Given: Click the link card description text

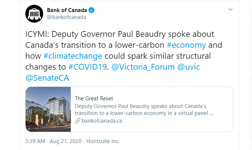Looking at the screenshot, I should [144, 109].
